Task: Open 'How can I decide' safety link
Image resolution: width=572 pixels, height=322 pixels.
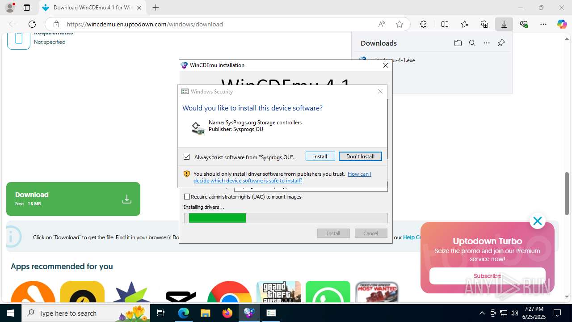Action: coord(282,177)
